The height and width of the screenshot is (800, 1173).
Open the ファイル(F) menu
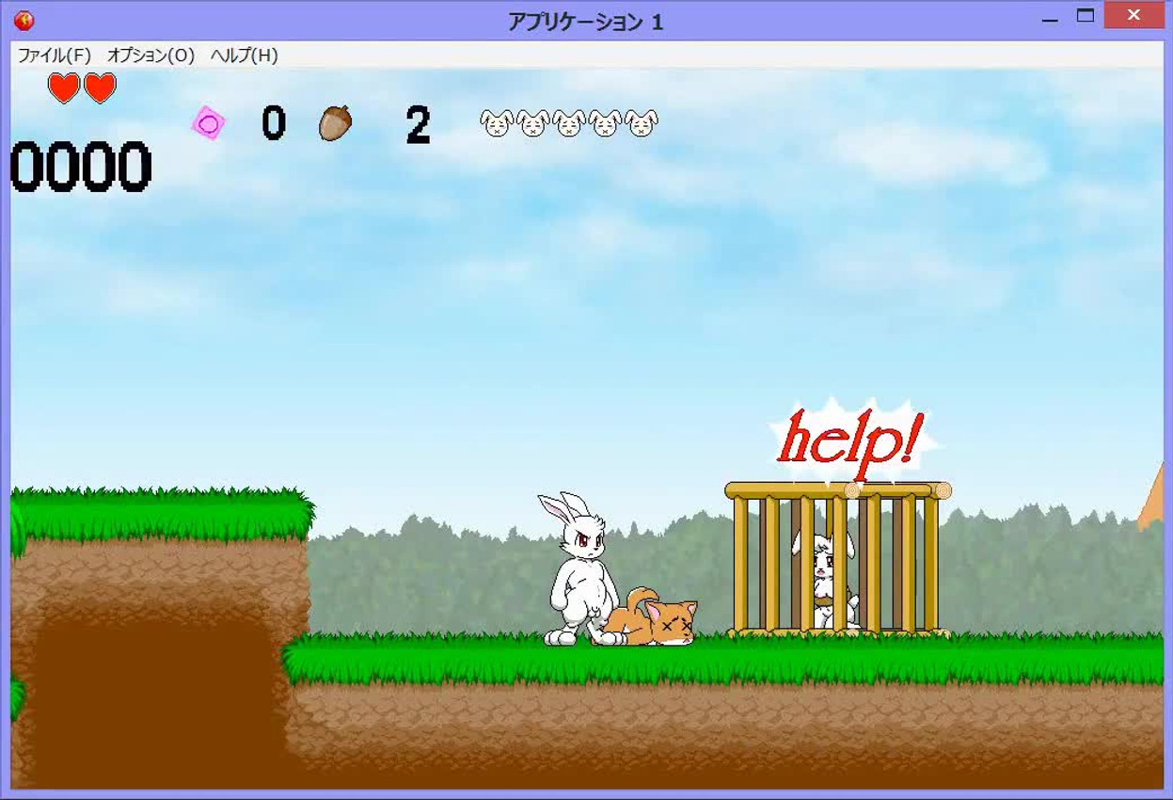coord(55,56)
